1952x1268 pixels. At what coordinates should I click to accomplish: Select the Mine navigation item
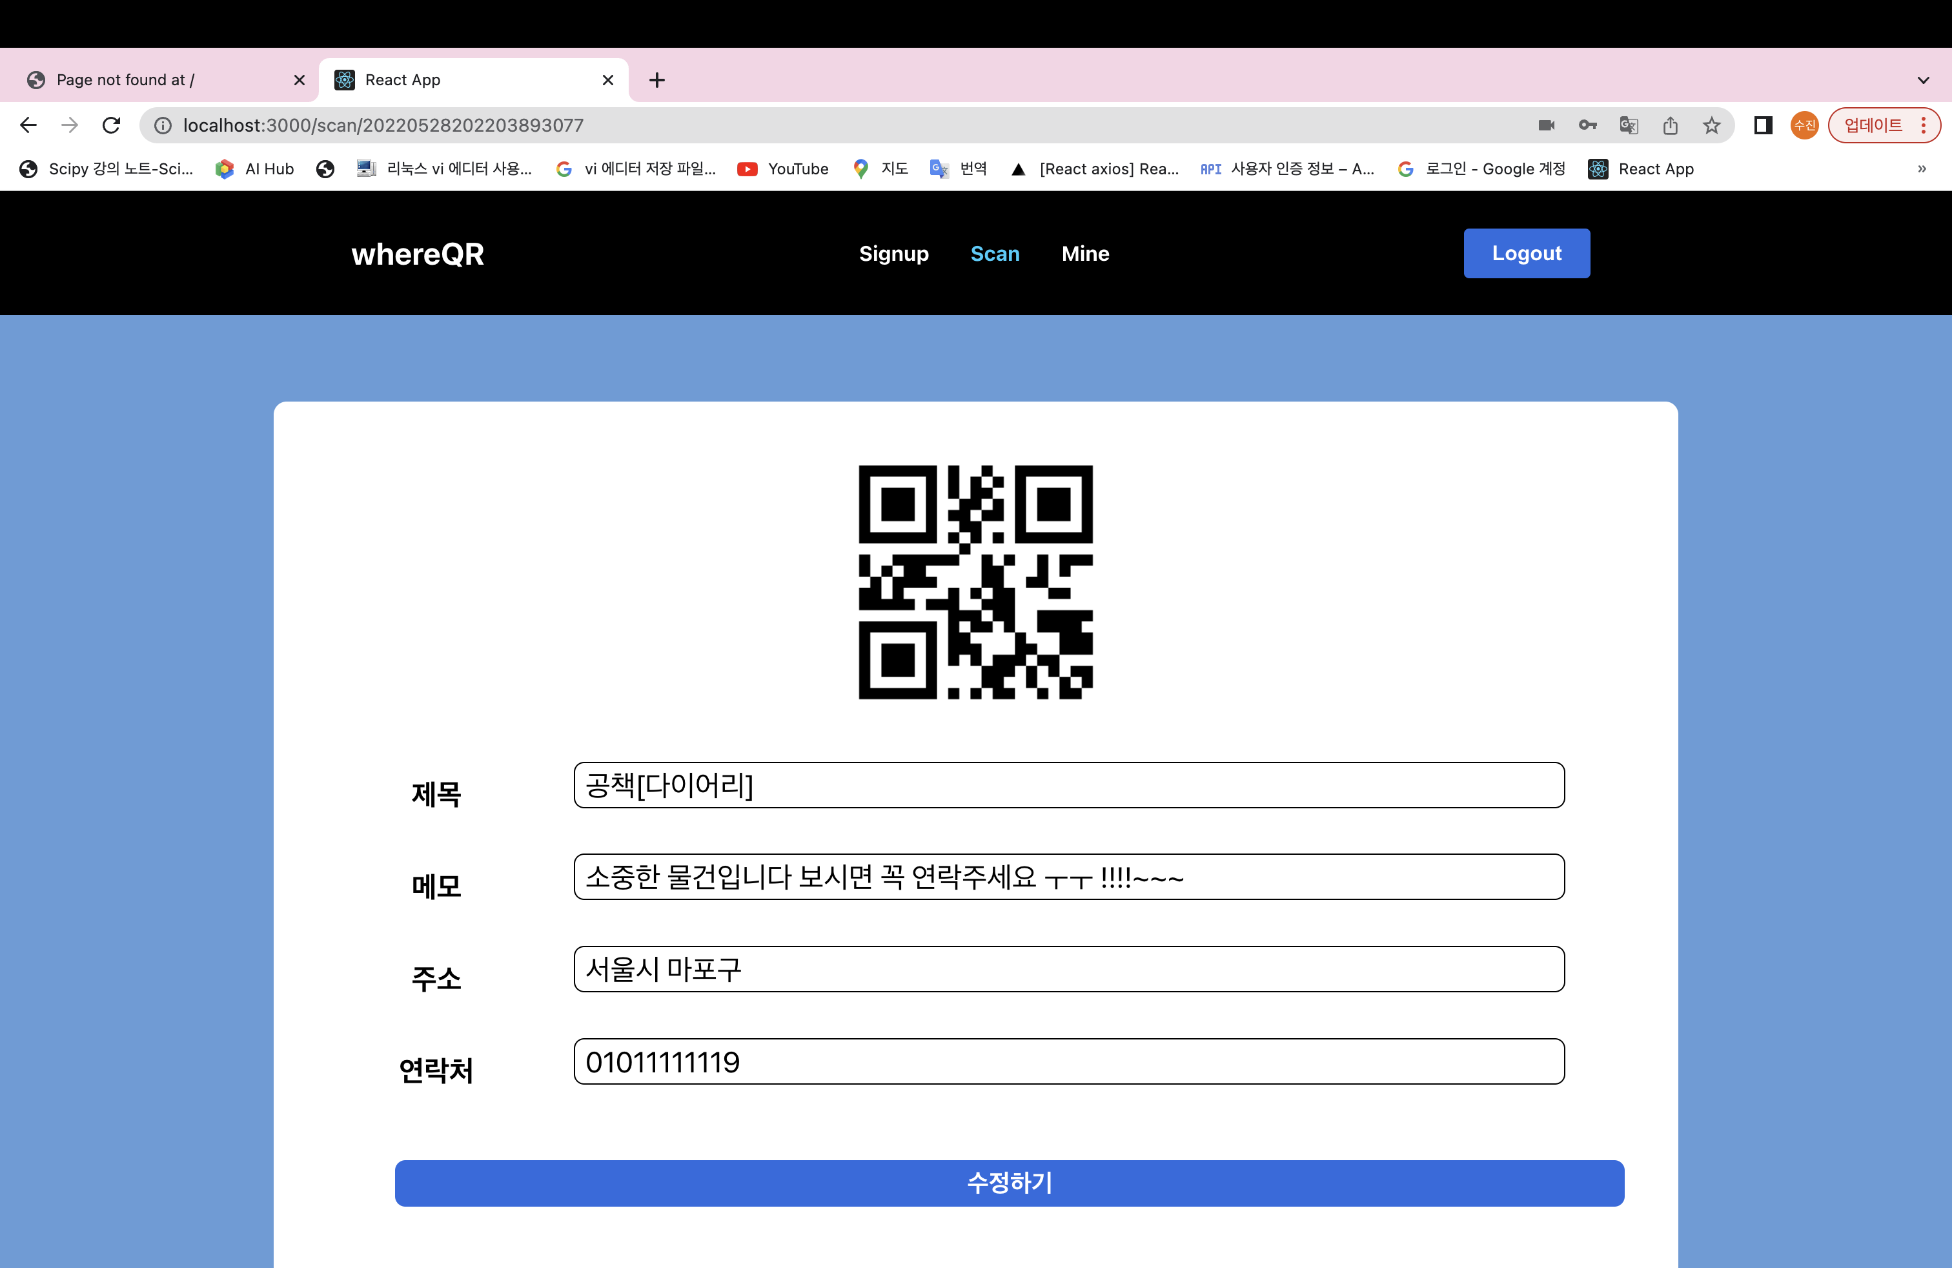point(1084,254)
